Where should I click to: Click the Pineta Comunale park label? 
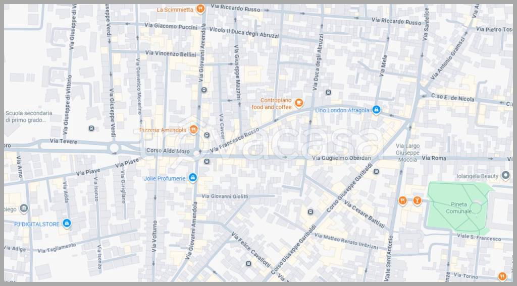(459, 207)
